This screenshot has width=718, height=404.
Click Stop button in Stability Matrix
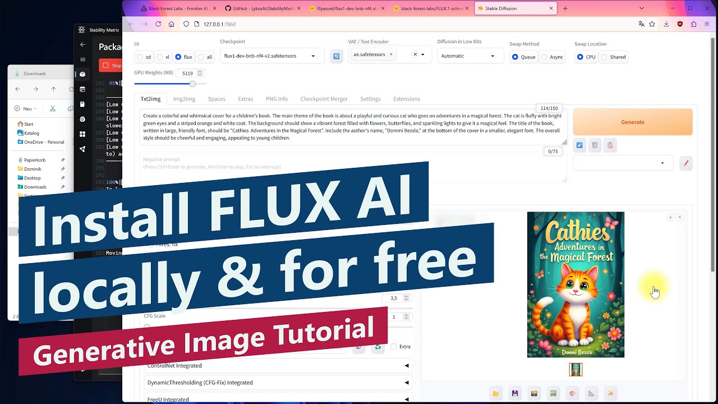(111, 65)
